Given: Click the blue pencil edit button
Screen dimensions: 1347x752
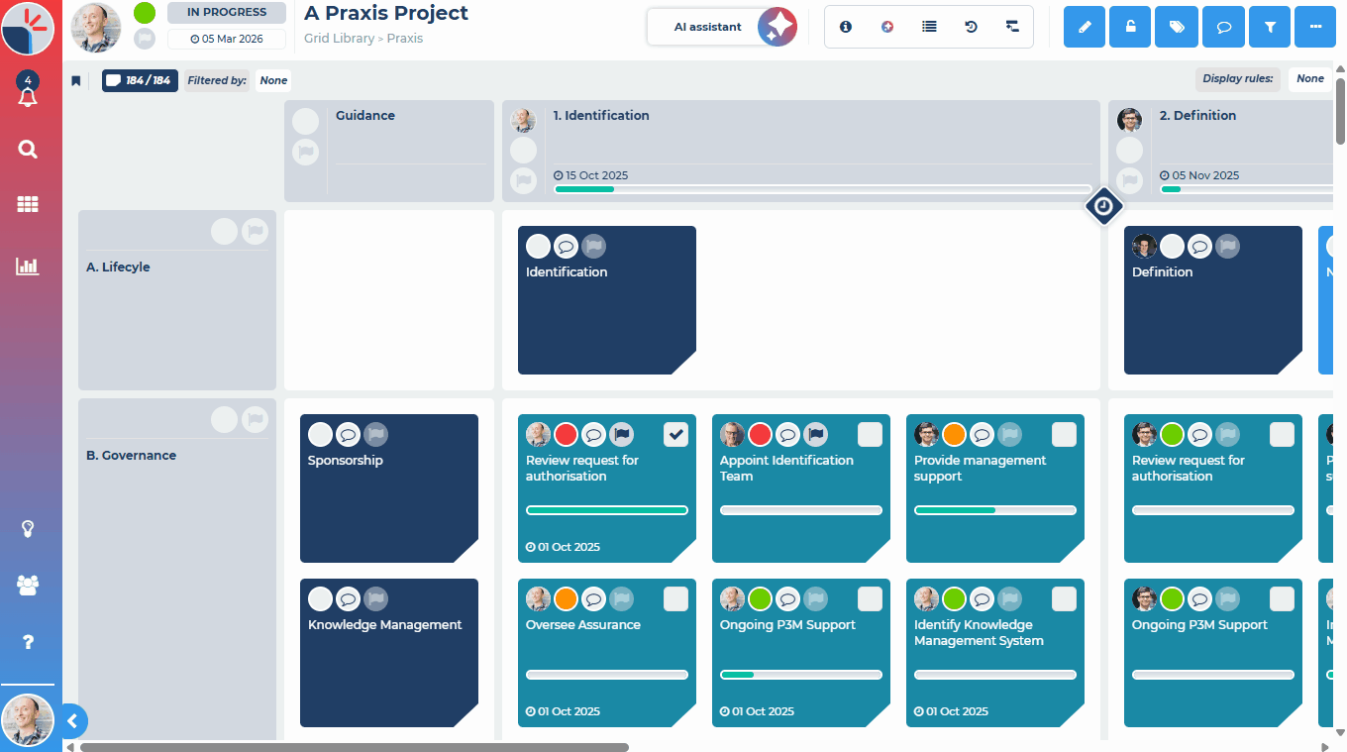Looking at the screenshot, I should pos(1085,27).
